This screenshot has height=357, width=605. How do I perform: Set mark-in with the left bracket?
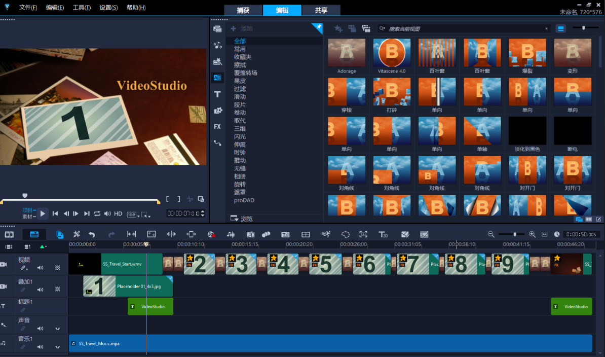click(x=167, y=199)
